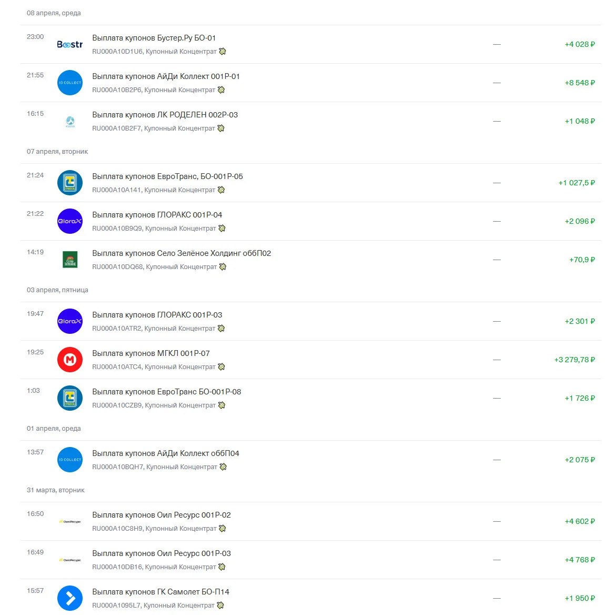
Task: Click strategy badge icon after RU000A10B2P6
Action: [x=221, y=90]
